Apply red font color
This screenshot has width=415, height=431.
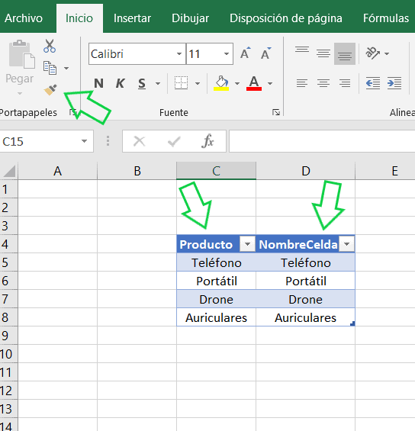click(x=254, y=83)
